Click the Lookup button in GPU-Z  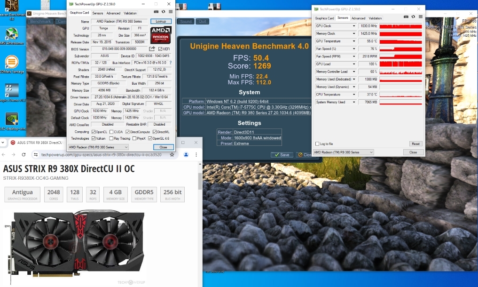[161, 21]
